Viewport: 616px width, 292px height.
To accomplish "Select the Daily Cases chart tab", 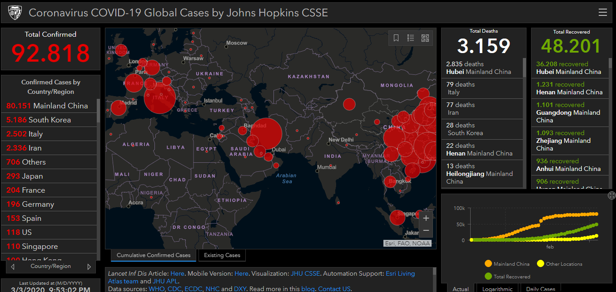I will pyautogui.click(x=541, y=289).
